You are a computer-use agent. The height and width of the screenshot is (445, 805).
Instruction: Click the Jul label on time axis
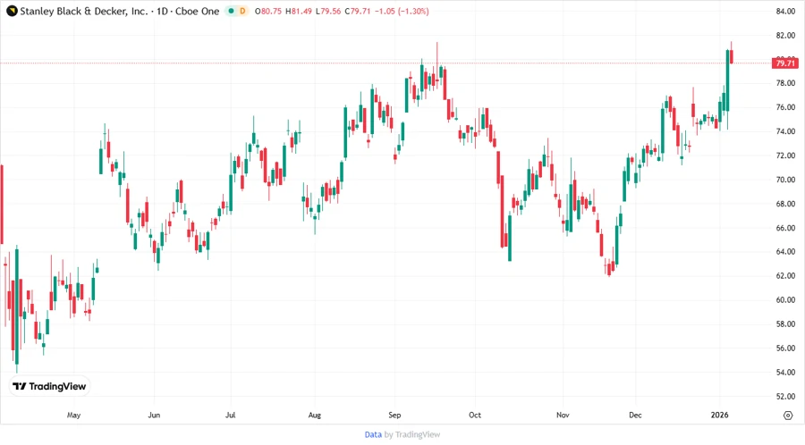[231, 416]
